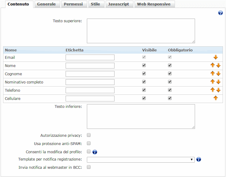
Task: Move Nome row up with arrow
Action: tap(213, 65)
